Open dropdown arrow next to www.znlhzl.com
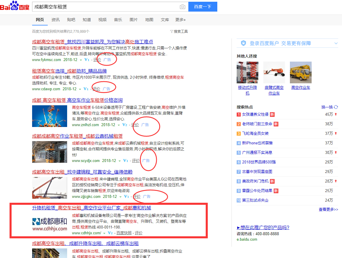The height and width of the screenshot is (258, 342). [119, 125]
